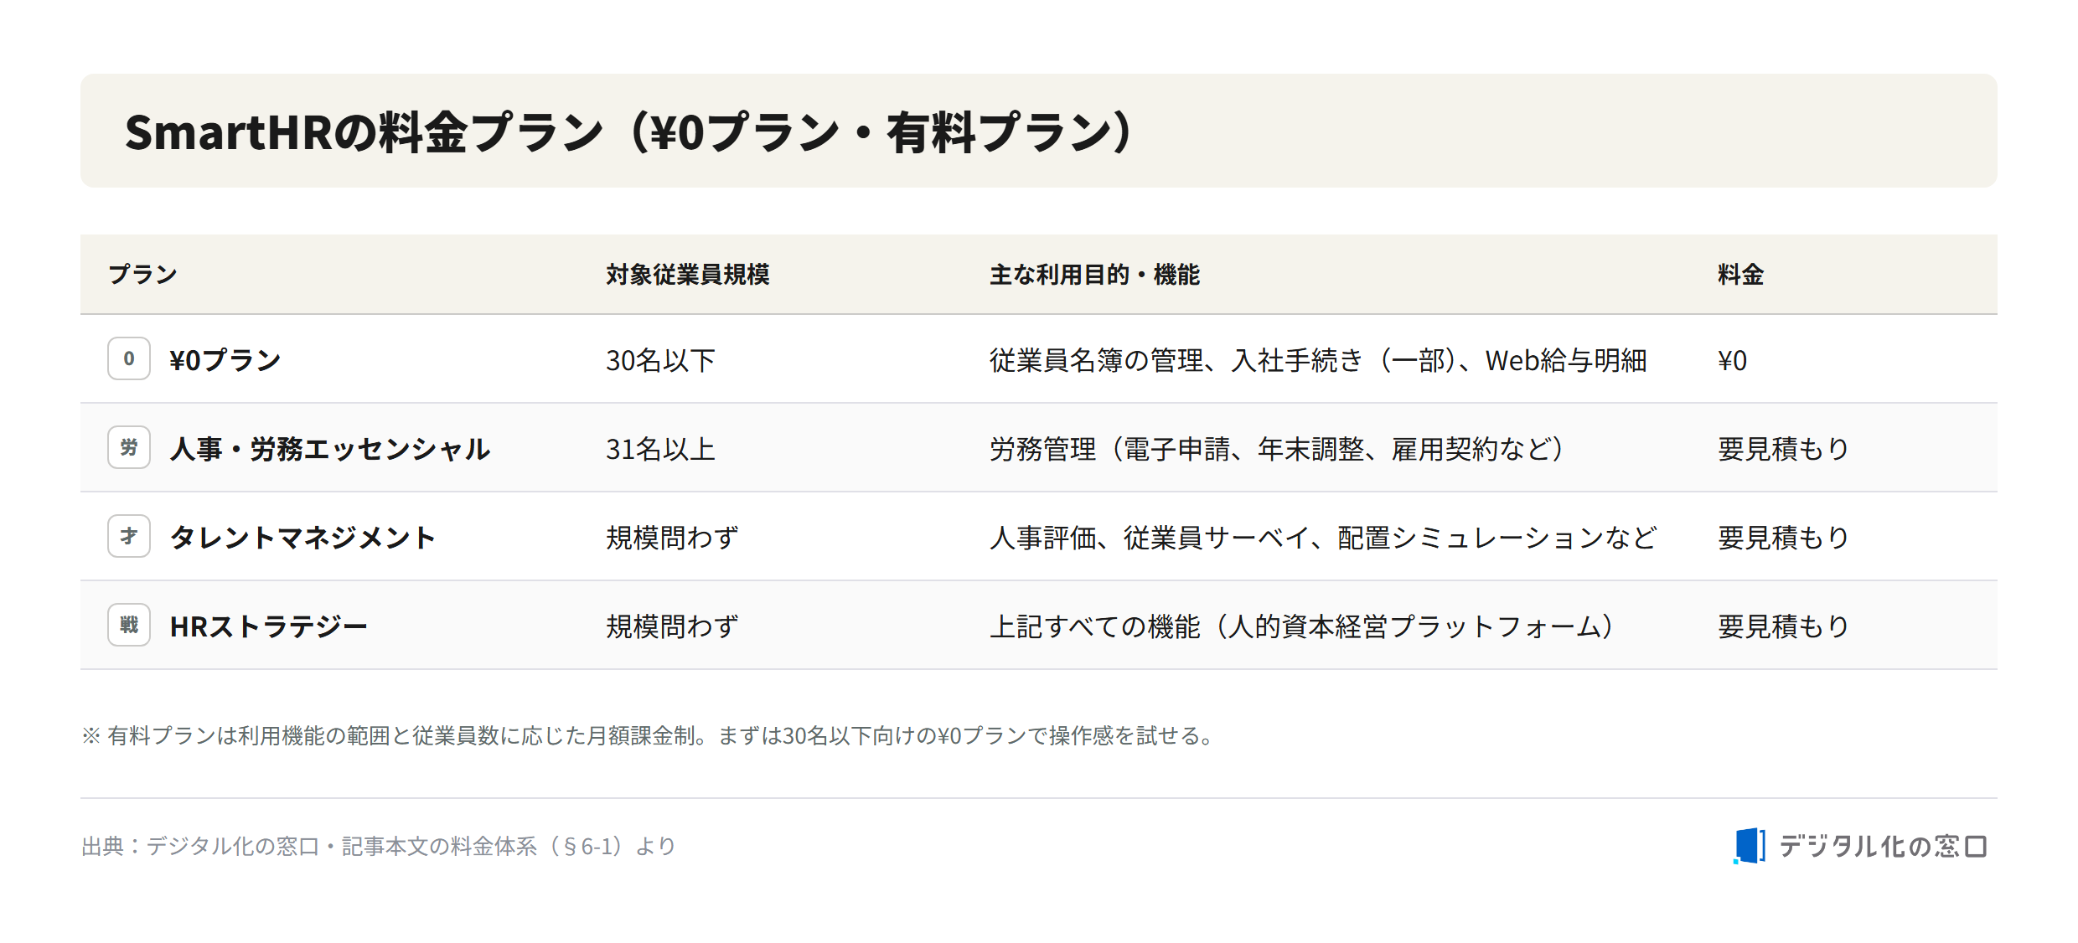Click the 料金 column header
This screenshot has height=943, width=2078.
(1740, 275)
